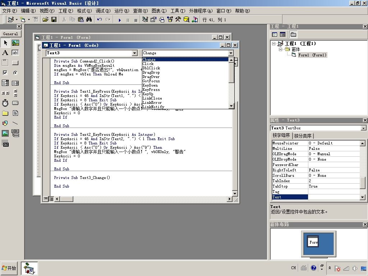This screenshot has height=276, width=368.
Task: Switch to Procedure View in code window
Action: (x=46, y=199)
